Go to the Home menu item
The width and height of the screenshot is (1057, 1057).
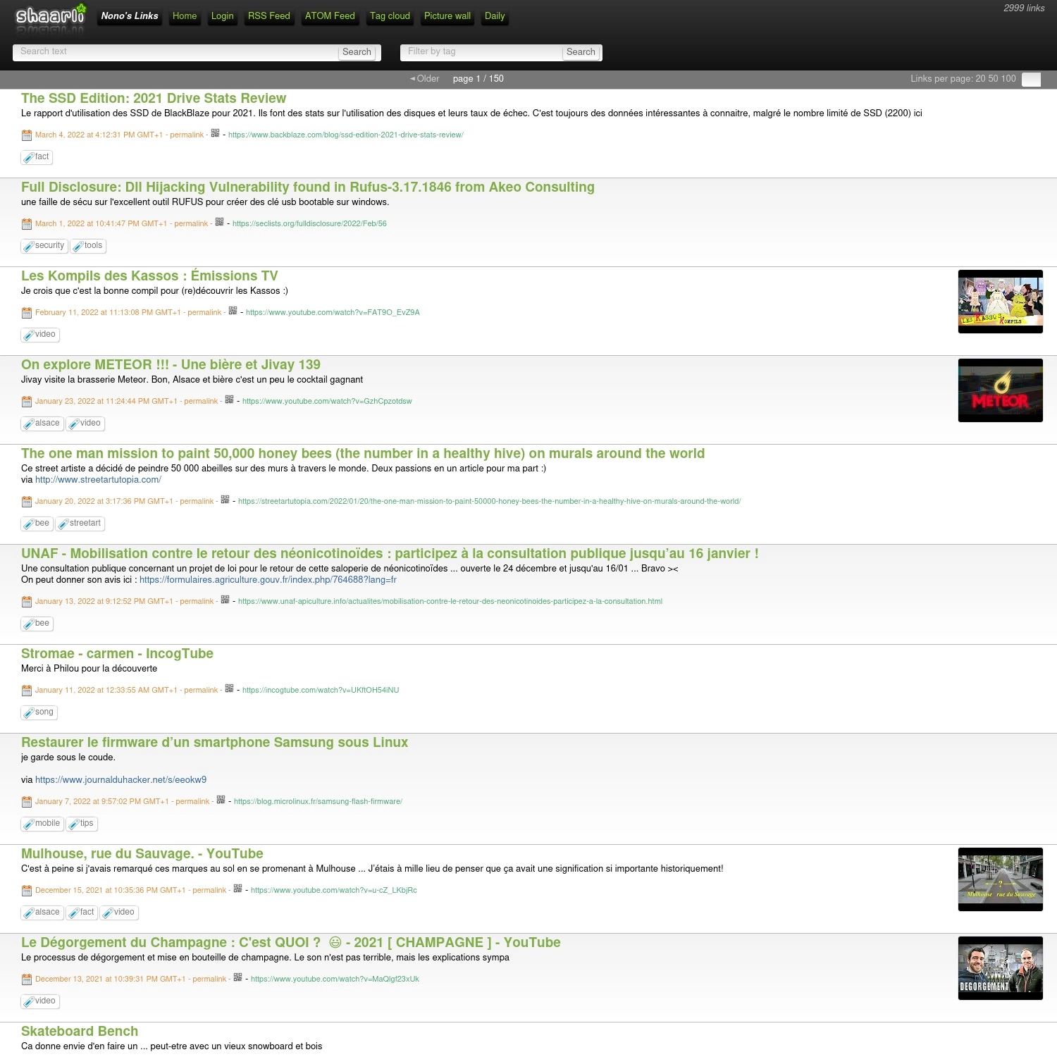click(185, 16)
